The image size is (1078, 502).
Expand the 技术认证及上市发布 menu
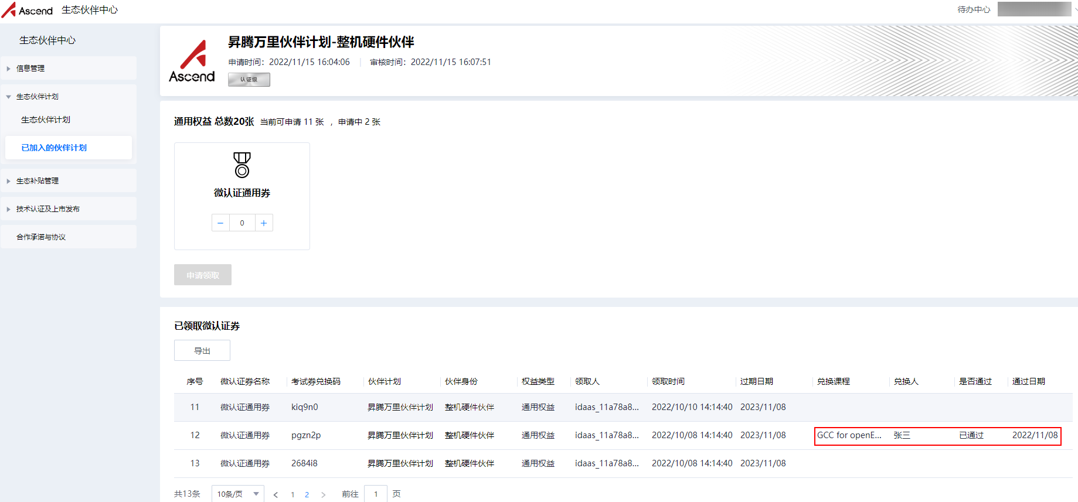click(69, 209)
